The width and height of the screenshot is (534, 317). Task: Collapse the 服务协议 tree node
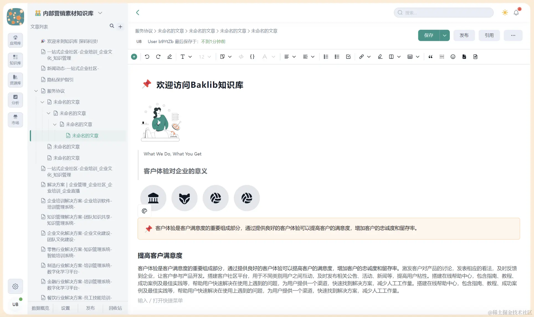click(36, 91)
